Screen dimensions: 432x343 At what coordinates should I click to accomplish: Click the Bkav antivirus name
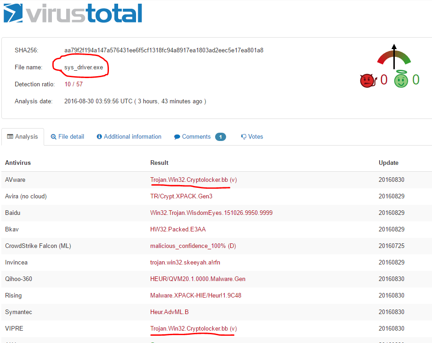12,229
